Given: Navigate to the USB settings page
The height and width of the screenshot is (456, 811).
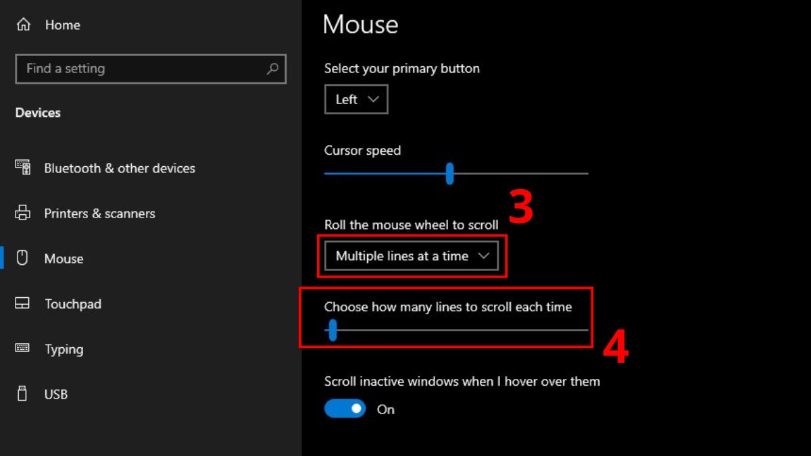Looking at the screenshot, I should [56, 395].
